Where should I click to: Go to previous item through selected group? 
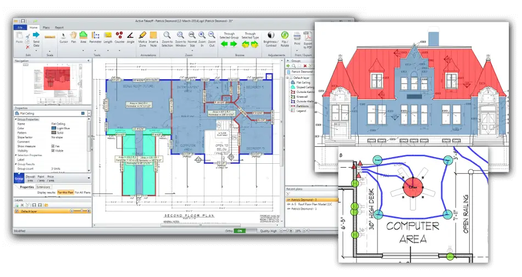pos(224,44)
